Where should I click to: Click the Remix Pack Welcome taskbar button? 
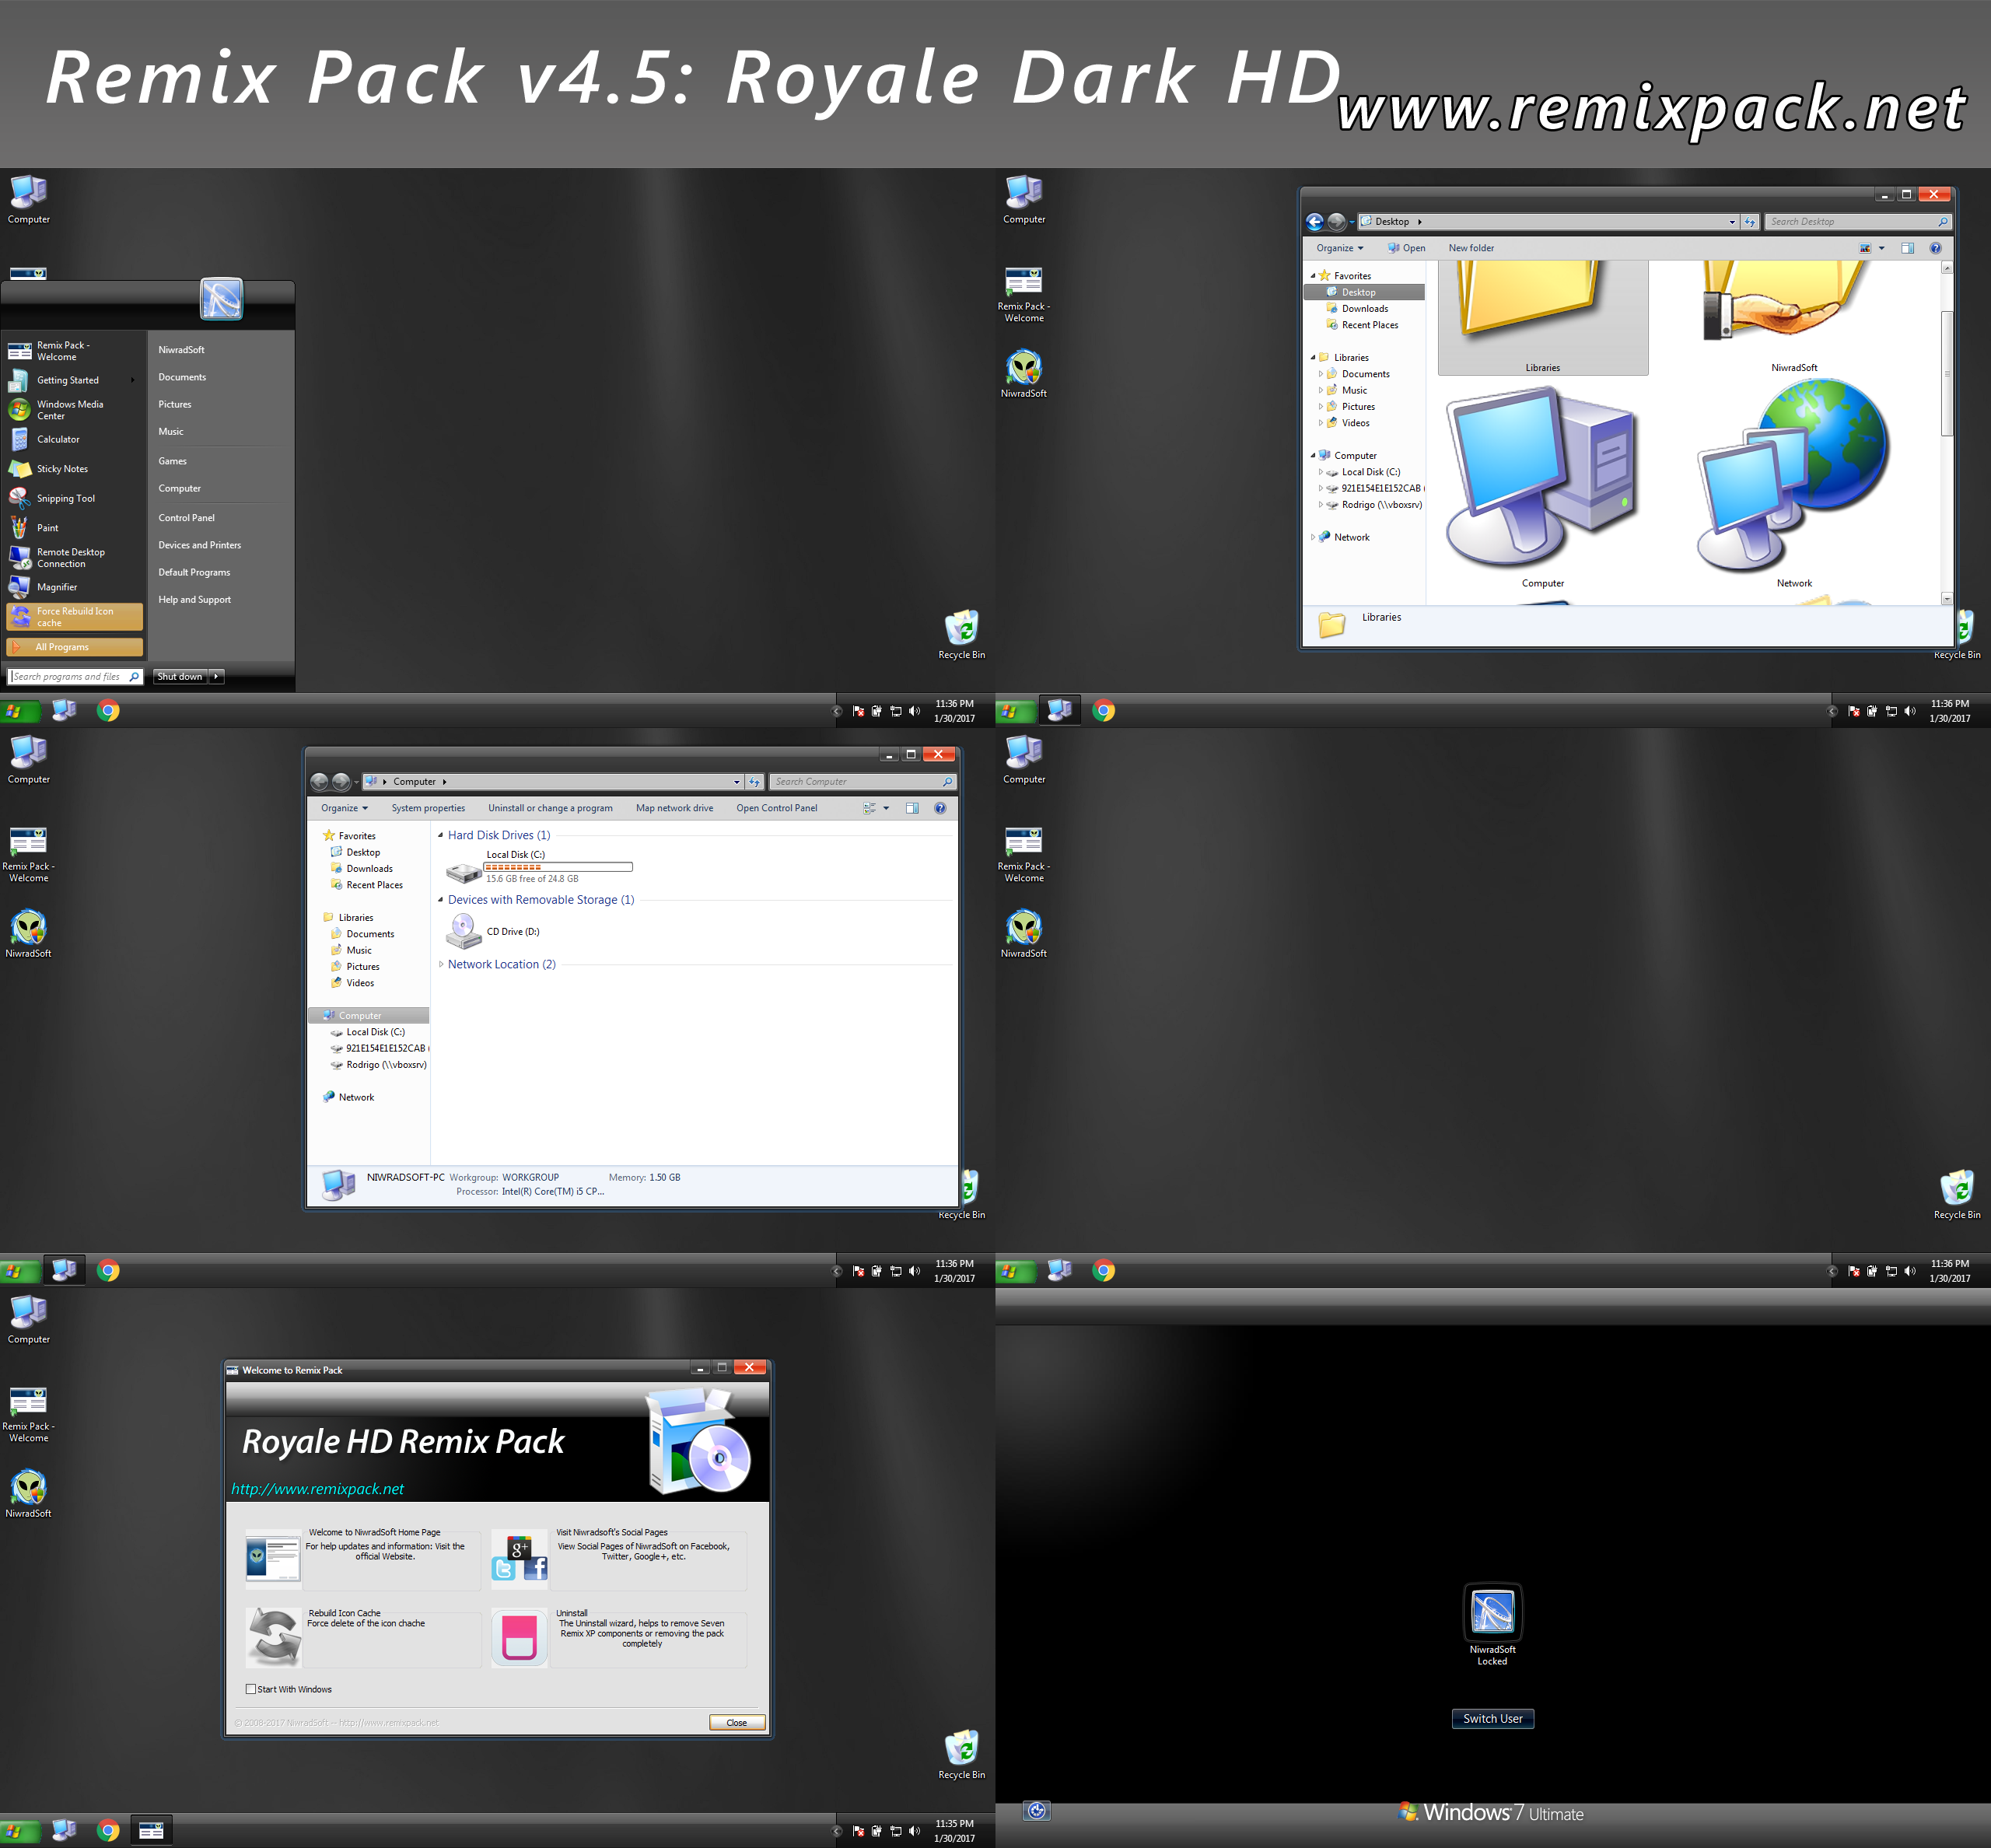151,1830
